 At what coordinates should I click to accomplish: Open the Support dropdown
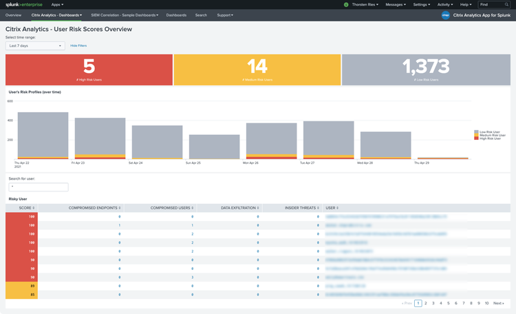click(x=225, y=15)
